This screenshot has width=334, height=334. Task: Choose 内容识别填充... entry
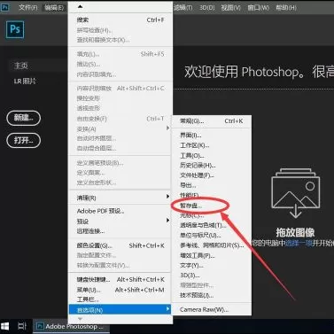click(x=120, y=74)
